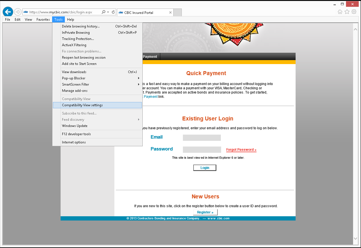This screenshot has height=248, width=361.
Task: Click the Quick Payment heading
Action: point(206,73)
